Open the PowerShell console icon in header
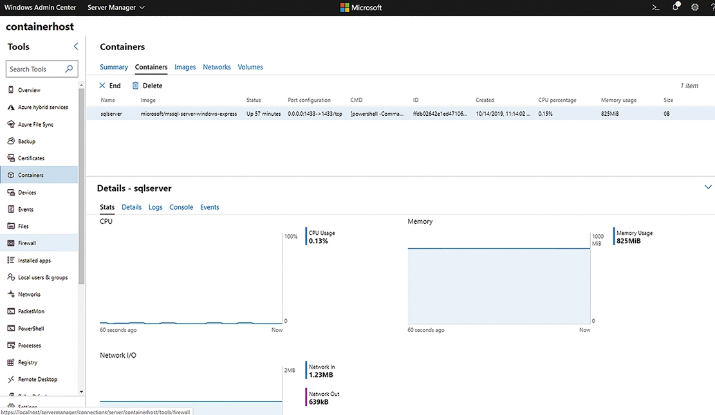The image size is (715, 415). pyautogui.click(x=655, y=7)
